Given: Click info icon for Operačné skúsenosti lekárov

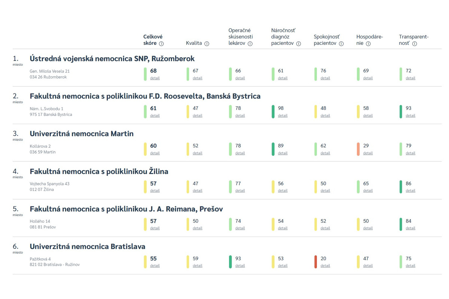Looking at the screenshot, I should 250,44.
